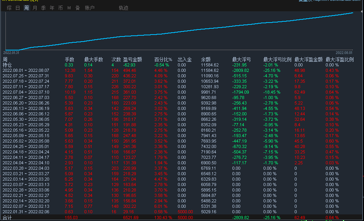Open the 年 yearly tab

click(x=52, y=8)
